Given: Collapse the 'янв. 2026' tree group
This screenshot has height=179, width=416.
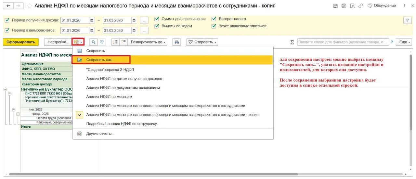Looking at the screenshot, I should click(x=14, y=110).
